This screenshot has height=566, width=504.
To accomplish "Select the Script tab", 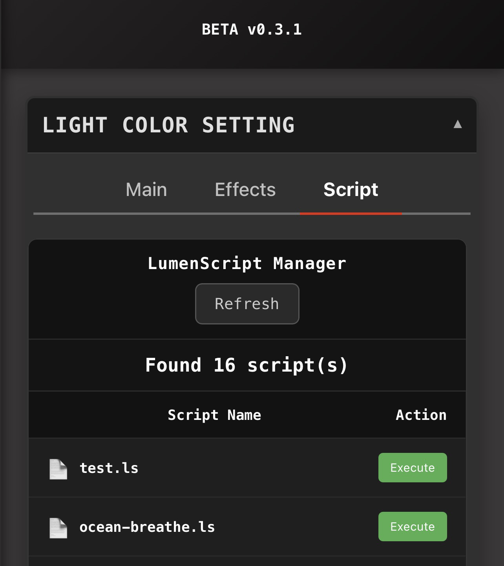I will click(351, 190).
